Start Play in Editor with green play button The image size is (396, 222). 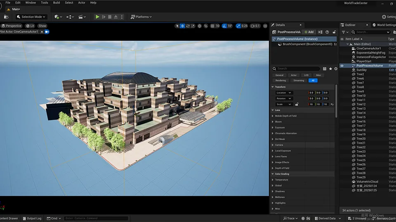[x=97, y=17]
